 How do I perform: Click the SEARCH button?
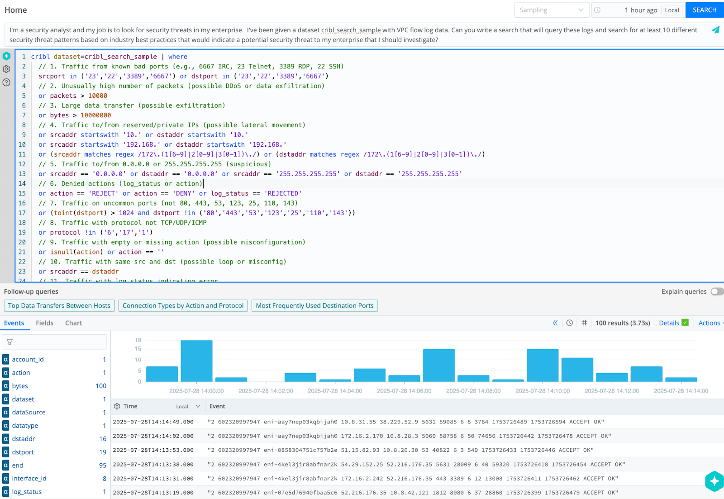(705, 10)
